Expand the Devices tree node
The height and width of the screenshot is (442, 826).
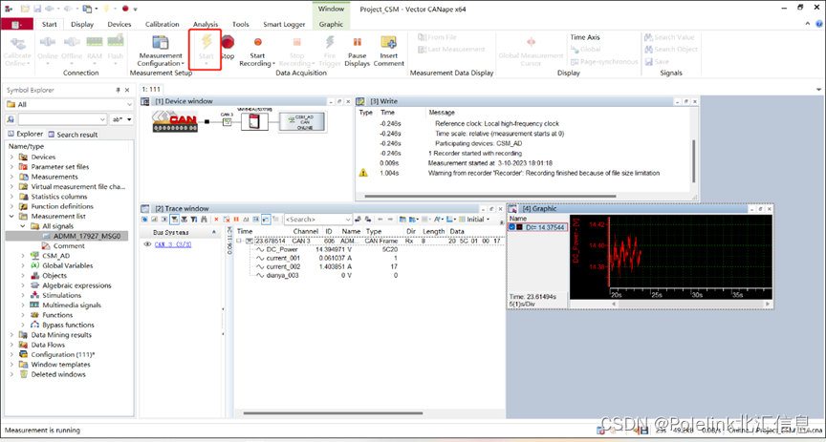coord(11,157)
